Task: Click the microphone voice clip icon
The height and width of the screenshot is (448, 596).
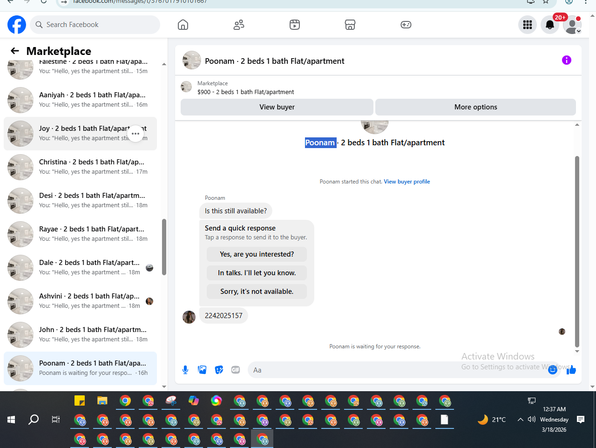Action: pyautogui.click(x=185, y=370)
